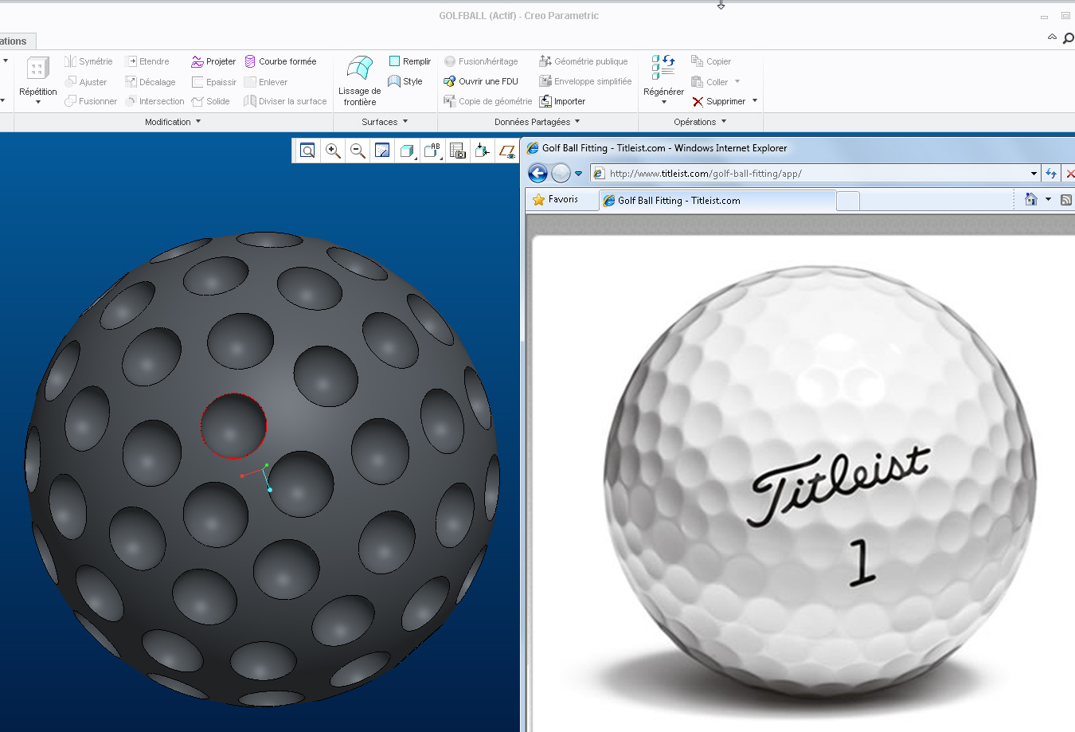Expand the Supprimer dropdown arrow

[x=755, y=101]
